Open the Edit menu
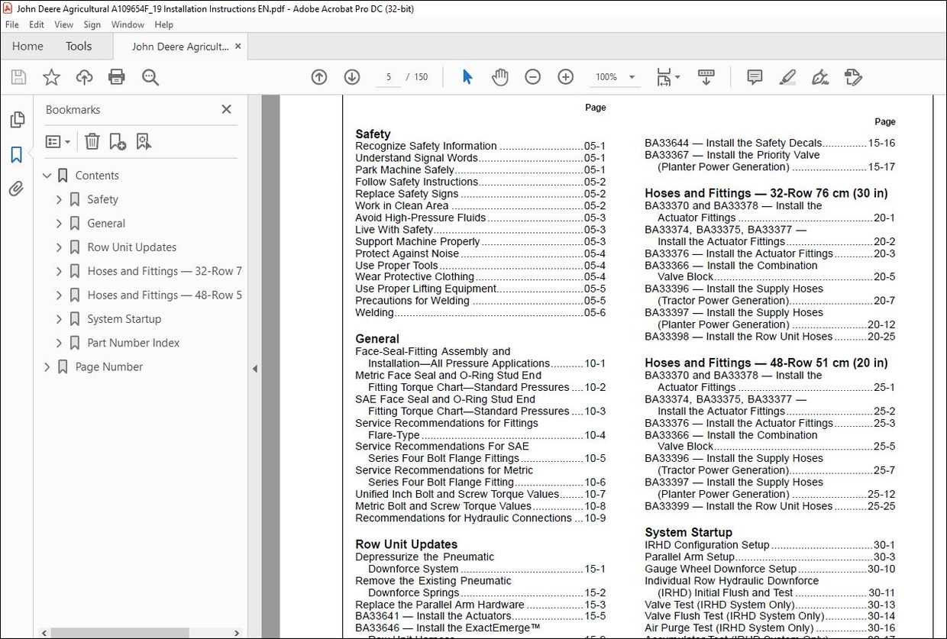Screen dimensions: 947x639 [x=36, y=24]
